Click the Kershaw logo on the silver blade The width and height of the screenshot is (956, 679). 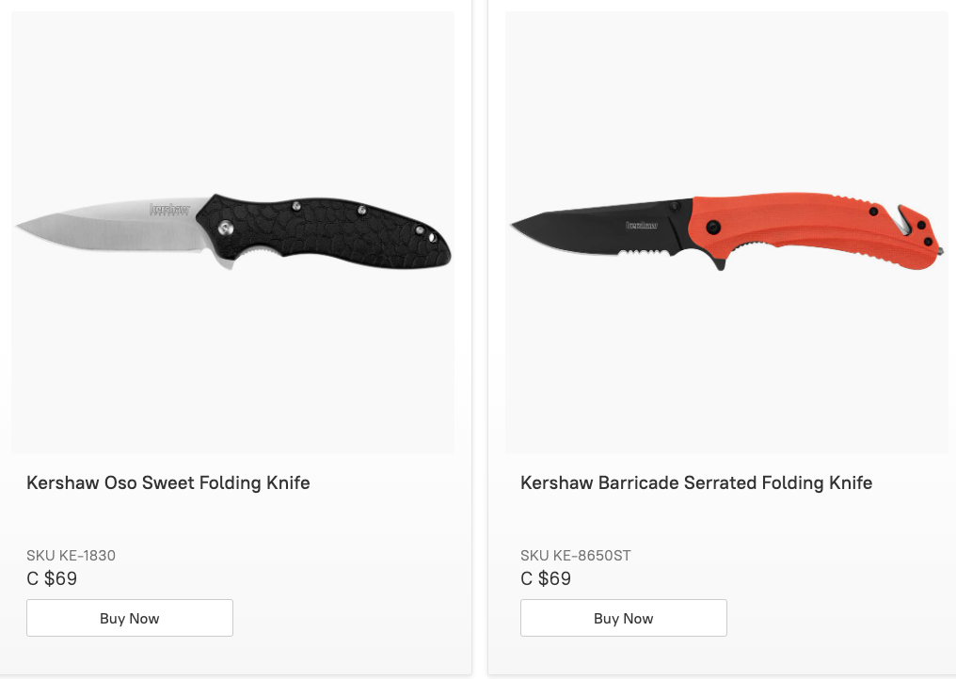click(x=169, y=209)
